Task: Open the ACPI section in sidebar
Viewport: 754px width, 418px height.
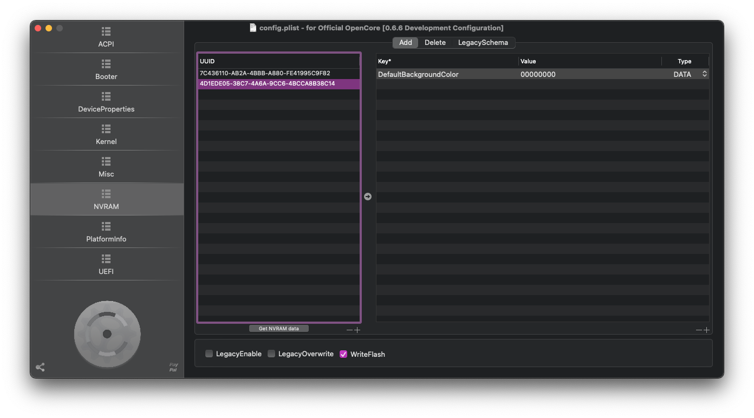Action: (x=106, y=37)
